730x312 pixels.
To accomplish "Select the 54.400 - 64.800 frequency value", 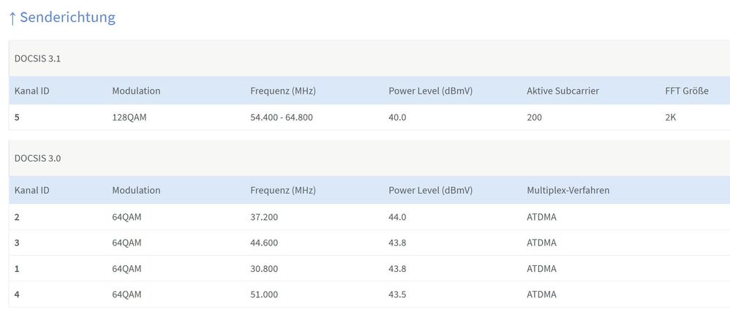I will coord(282,117).
